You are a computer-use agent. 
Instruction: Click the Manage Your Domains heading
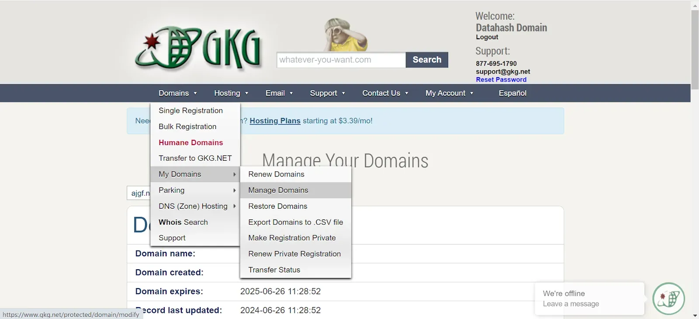(x=345, y=160)
